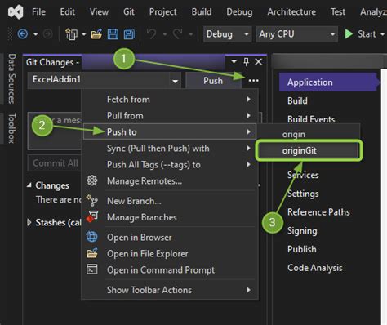Image resolution: width=387 pixels, height=325 pixels.
Task: Open the File menu
Action: tap(38, 12)
